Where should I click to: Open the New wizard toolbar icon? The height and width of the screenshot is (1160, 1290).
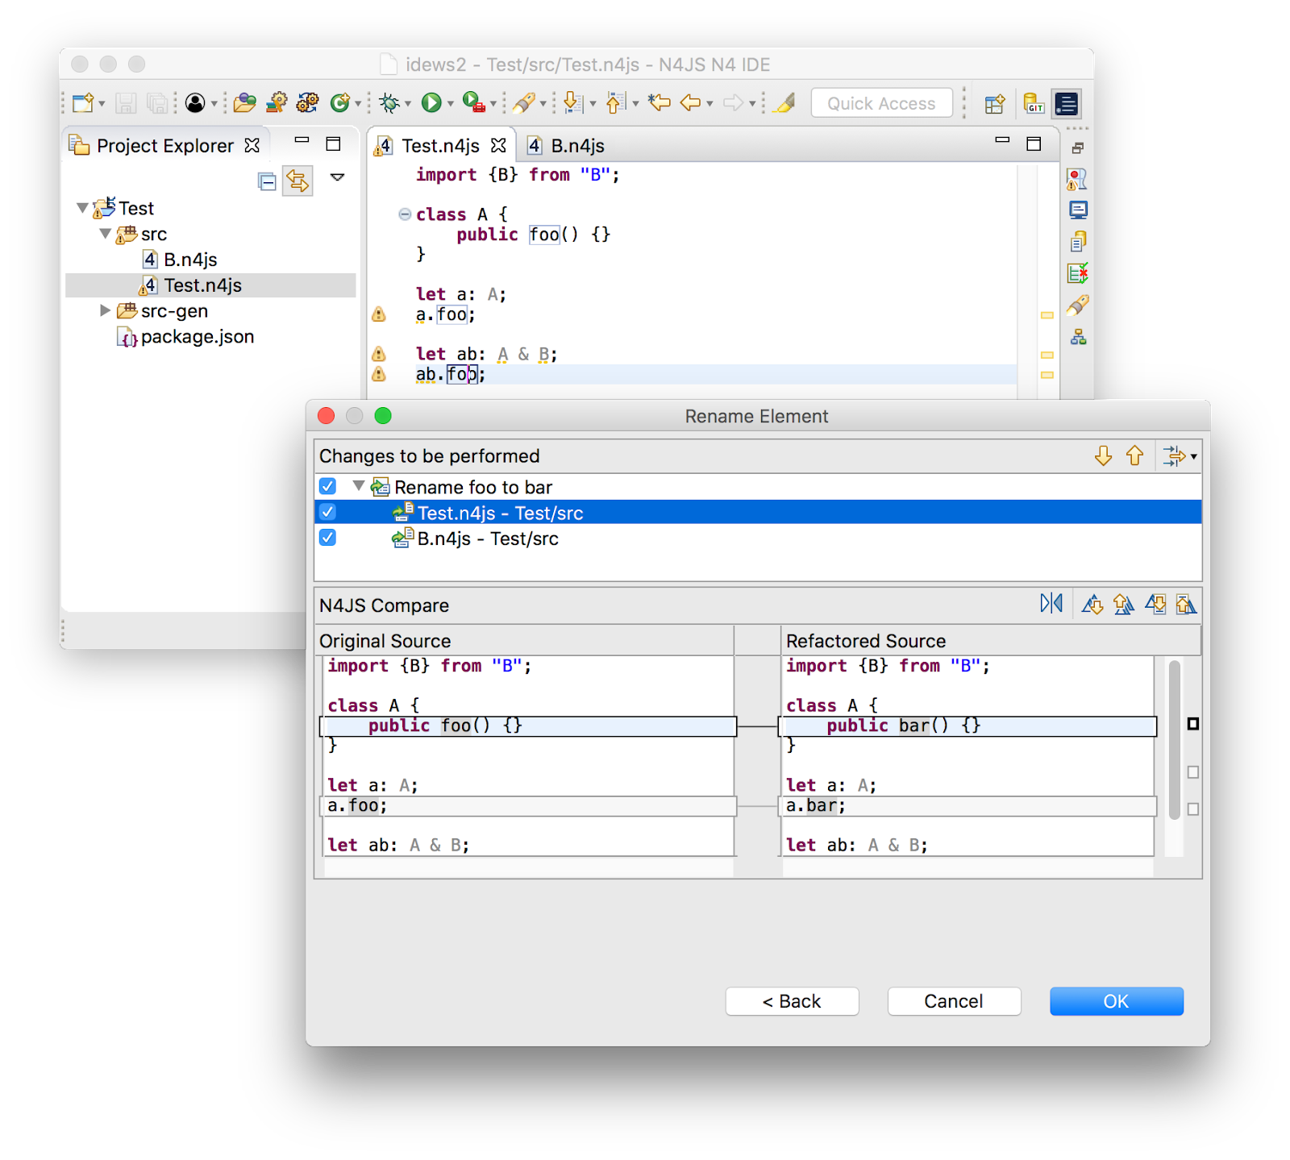(82, 103)
